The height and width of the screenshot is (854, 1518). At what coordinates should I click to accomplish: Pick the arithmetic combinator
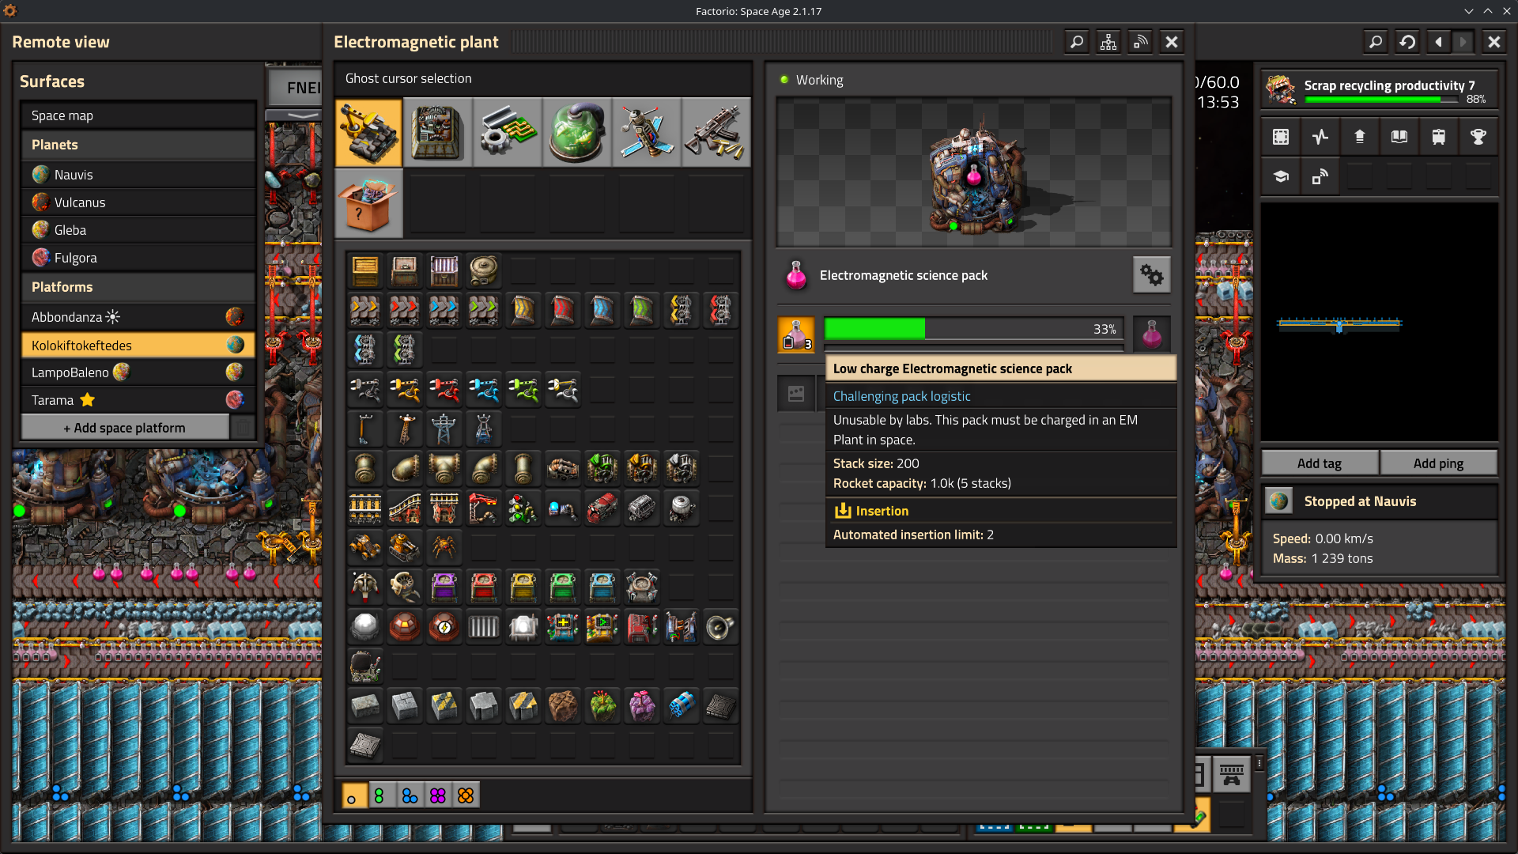562,626
